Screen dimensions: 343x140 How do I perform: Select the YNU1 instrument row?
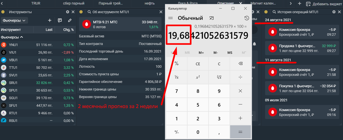(38, 45)
